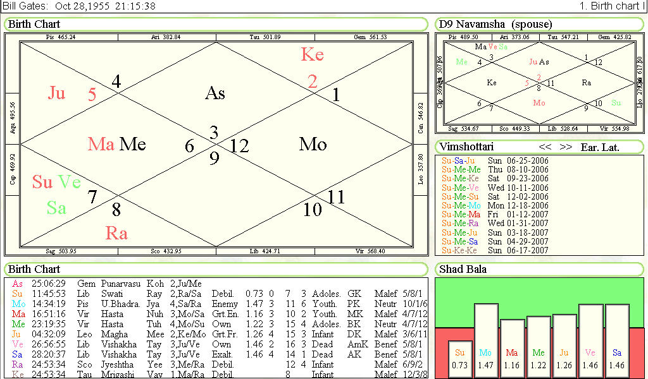Click the Vimshottari back arrows (<<)

545,147
